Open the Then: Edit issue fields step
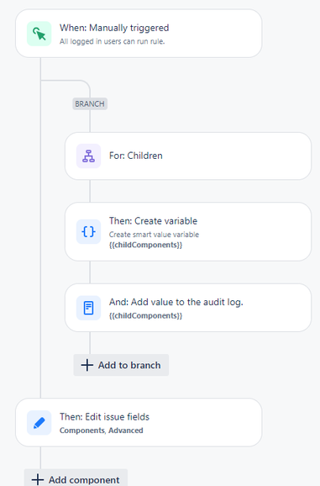The width and height of the screenshot is (320, 486). 139,422
